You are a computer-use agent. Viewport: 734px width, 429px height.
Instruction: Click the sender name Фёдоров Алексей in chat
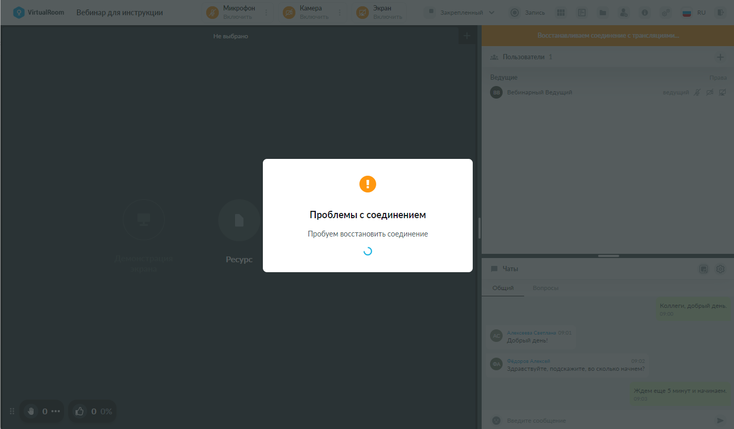point(528,361)
